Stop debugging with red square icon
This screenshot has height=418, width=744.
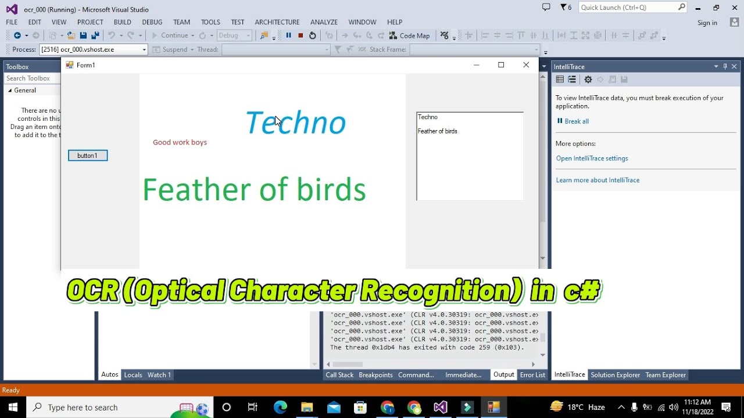[x=301, y=35]
